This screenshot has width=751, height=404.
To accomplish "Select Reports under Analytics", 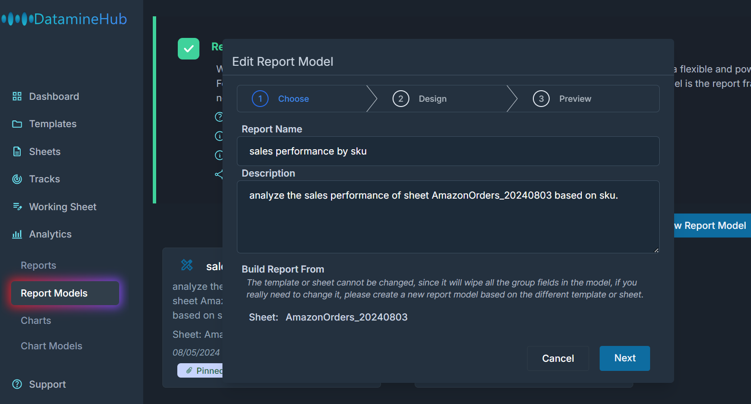I will click(x=38, y=265).
